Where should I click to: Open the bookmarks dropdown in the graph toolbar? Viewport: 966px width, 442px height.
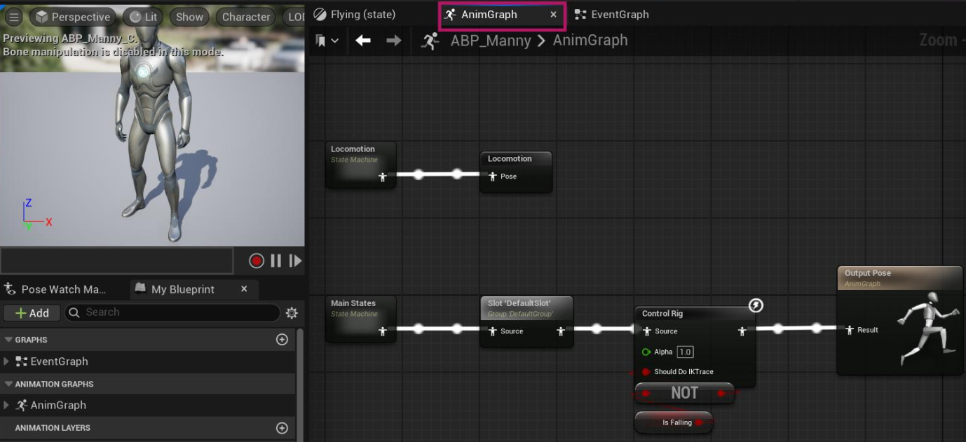tap(327, 41)
